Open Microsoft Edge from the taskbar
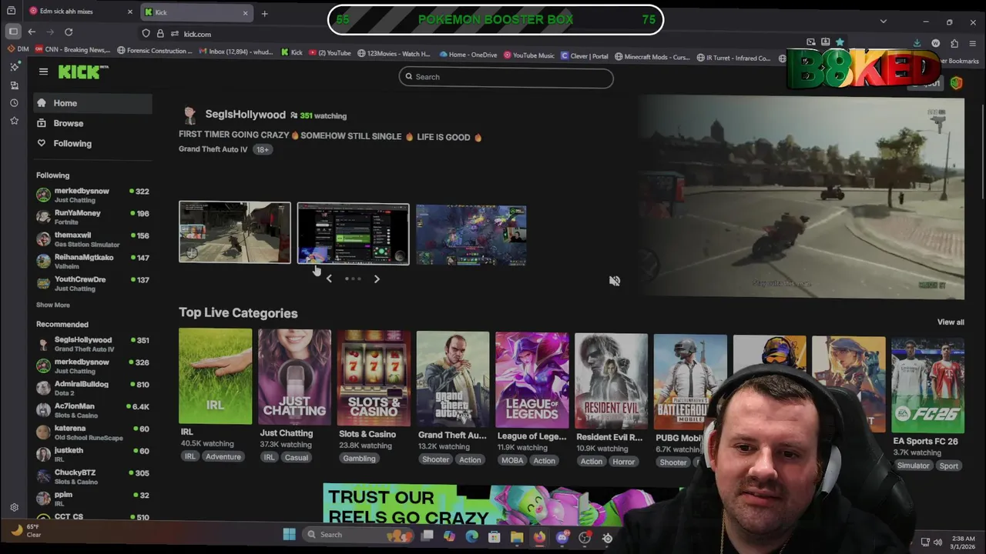Viewport: 986px width, 554px height. click(x=471, y=536)
